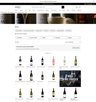
Task: Open the Beauty menu
Action: 47,10
